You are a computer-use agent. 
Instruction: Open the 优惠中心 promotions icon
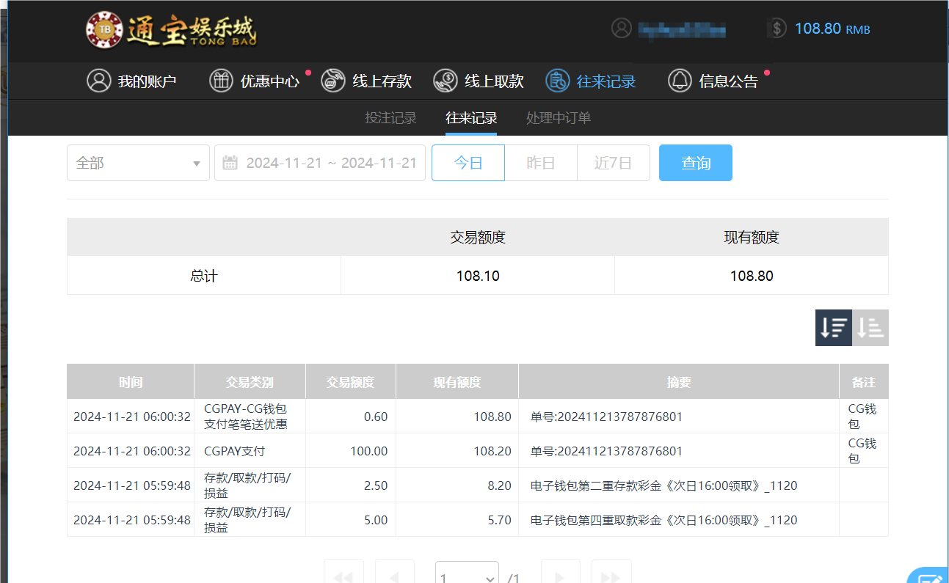point(221,81)
